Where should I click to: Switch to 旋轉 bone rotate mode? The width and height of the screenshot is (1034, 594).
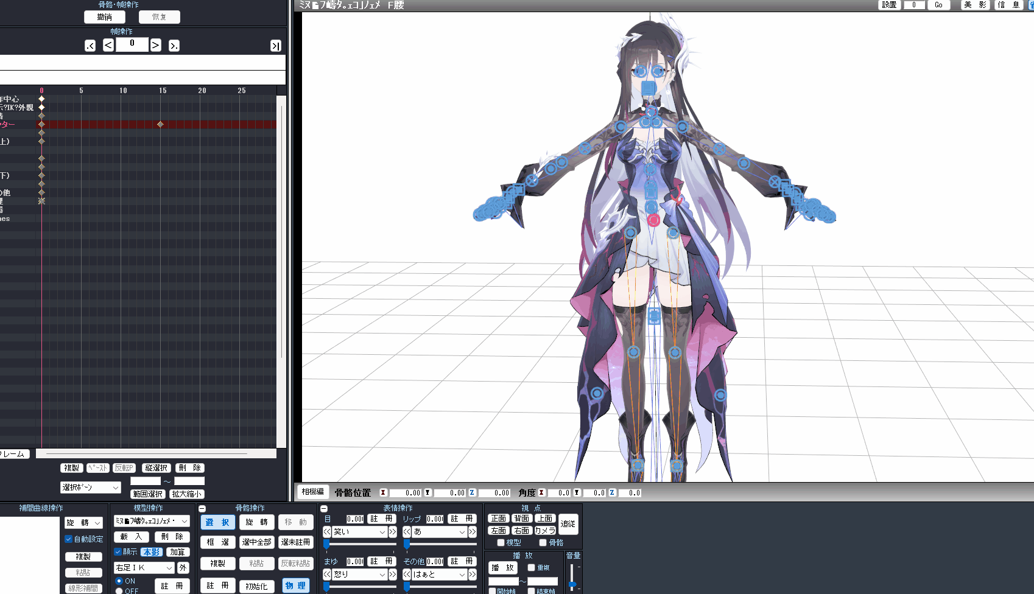pyautogui.click(x=256, y=522)
